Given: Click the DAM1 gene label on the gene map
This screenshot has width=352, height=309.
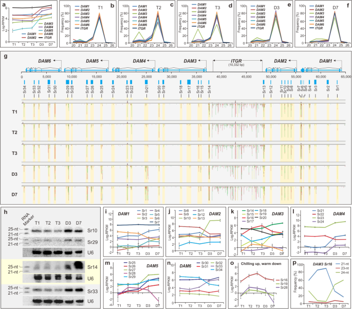Looking at the screenshot, I should point(325,61).
